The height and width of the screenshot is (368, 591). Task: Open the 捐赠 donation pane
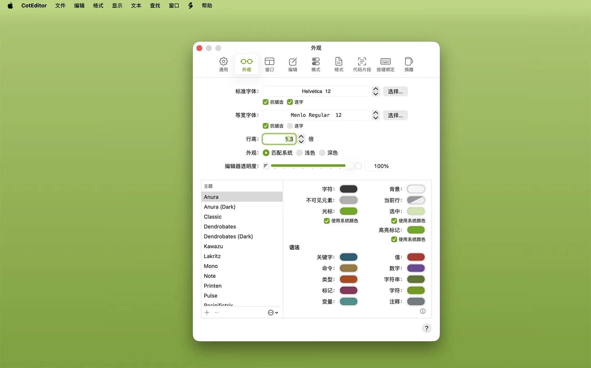click(x=409, y=65)
